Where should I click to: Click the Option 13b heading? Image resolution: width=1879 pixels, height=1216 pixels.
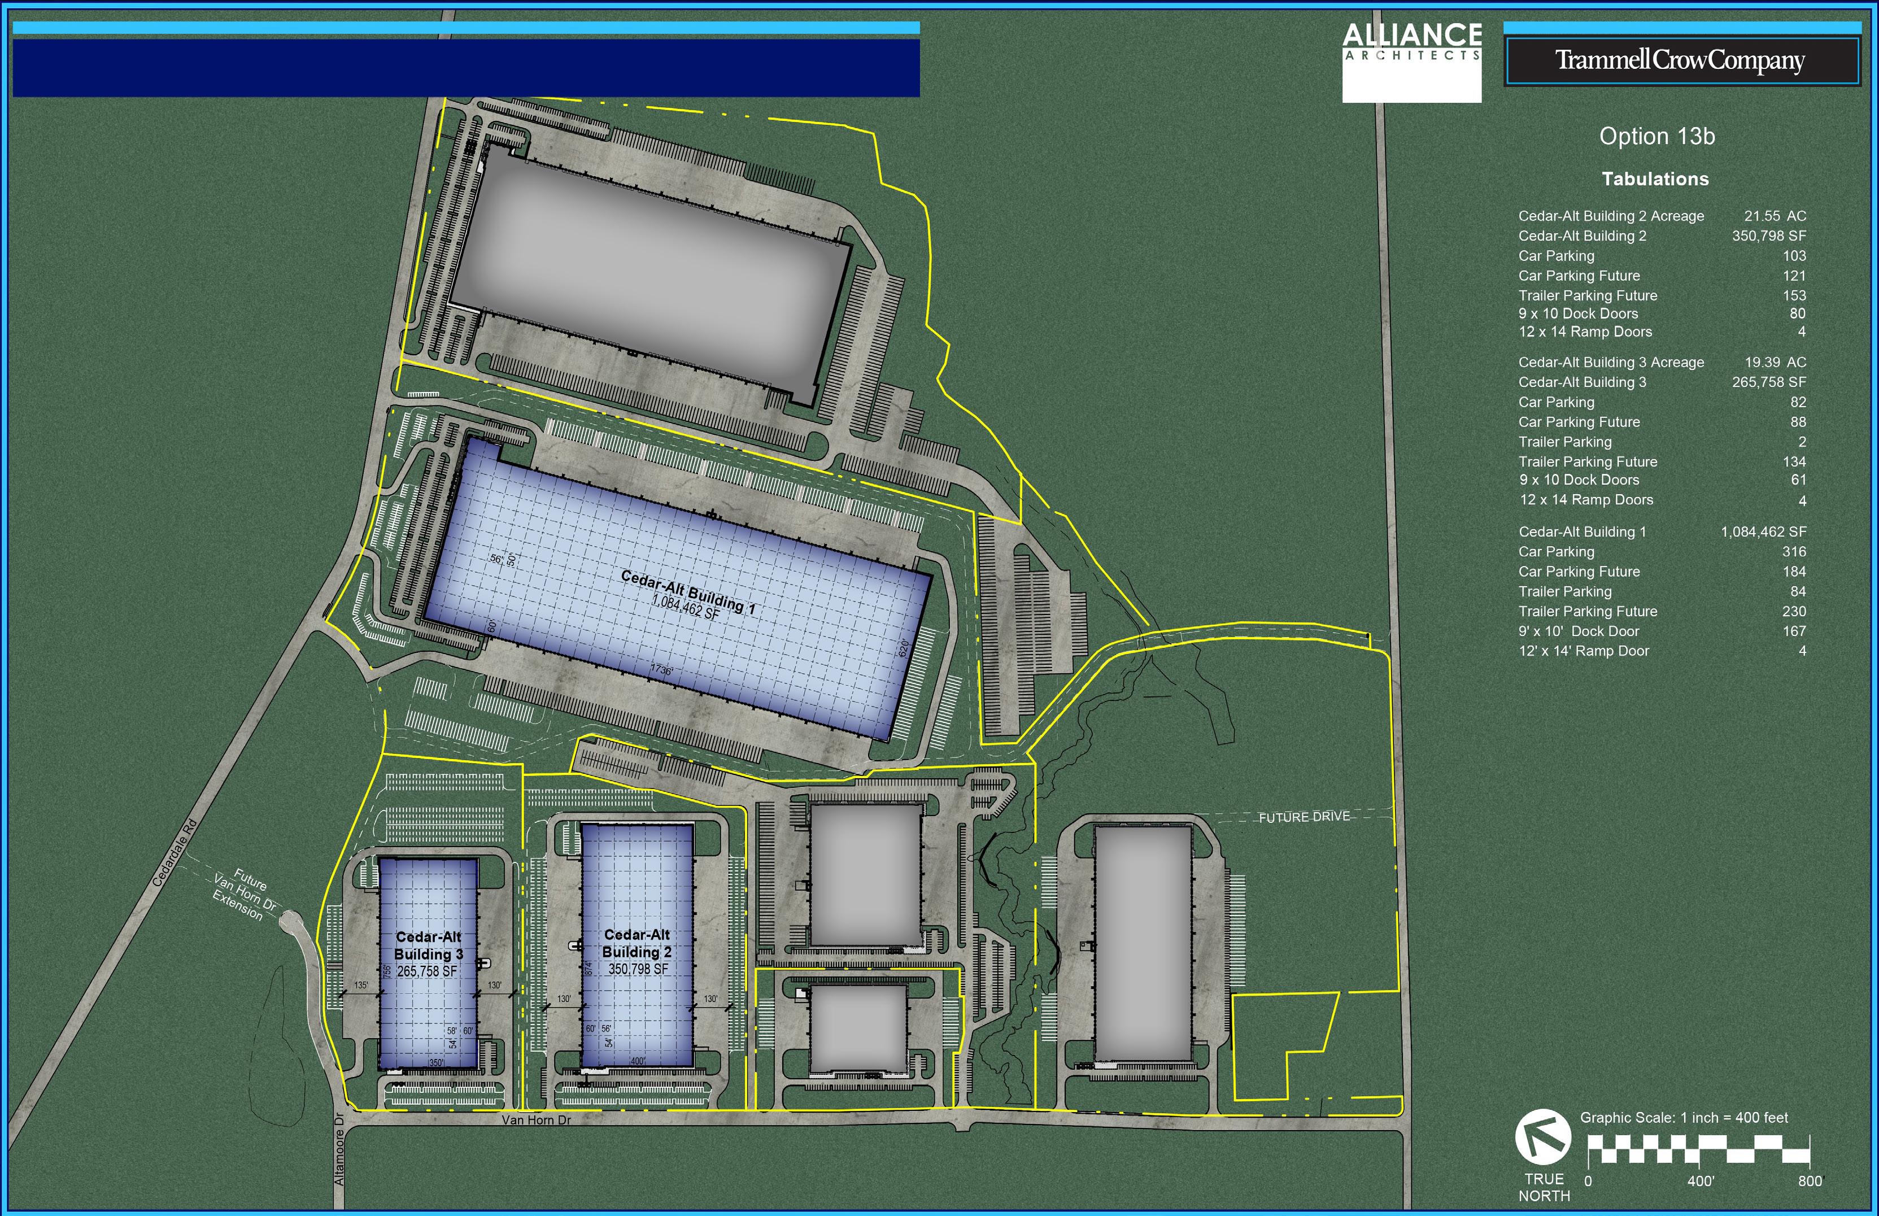point(1657,137)
